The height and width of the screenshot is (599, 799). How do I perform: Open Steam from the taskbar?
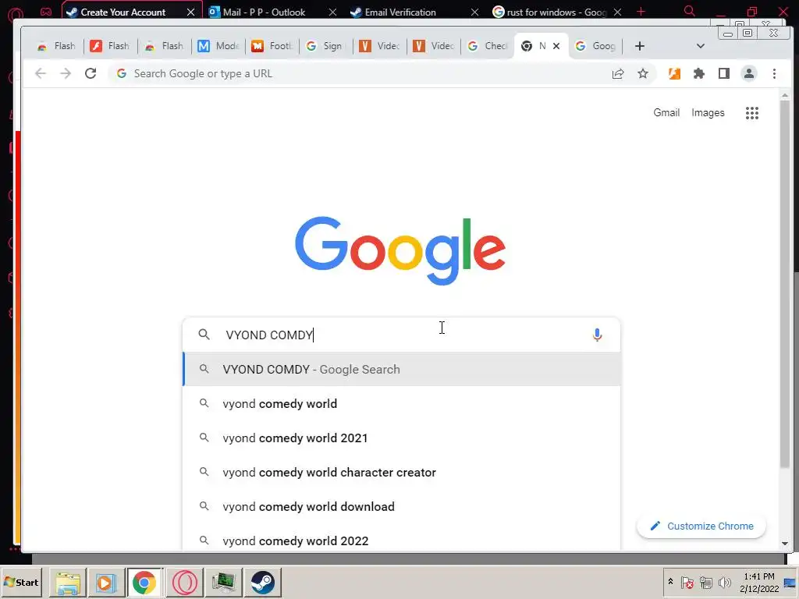[263, 582]
